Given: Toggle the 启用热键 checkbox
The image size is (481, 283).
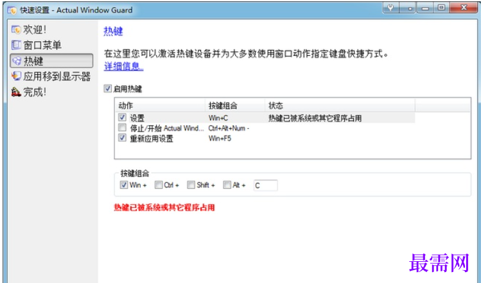Looking at the screenshot, I should point(107,89).
